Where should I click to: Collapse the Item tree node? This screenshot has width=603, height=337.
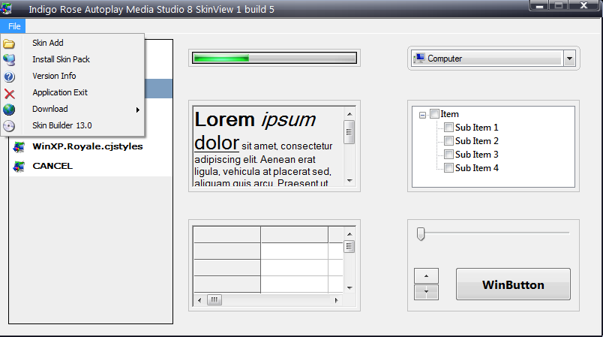tap(422, 115)
